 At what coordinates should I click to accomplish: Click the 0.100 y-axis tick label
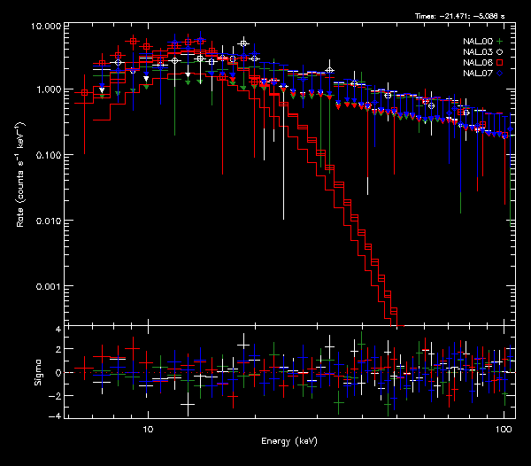click(x=49, y=156)
